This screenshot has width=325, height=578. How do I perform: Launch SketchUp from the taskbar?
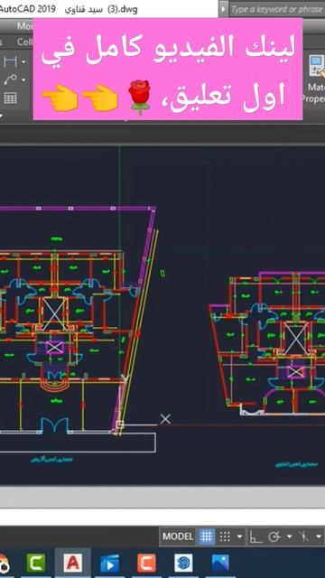pyautogui.click(x=183, y=563)
